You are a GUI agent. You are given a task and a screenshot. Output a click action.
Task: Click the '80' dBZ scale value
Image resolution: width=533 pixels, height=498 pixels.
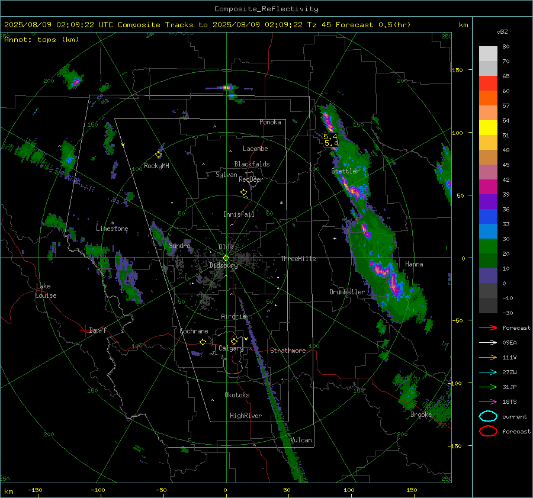506,47
